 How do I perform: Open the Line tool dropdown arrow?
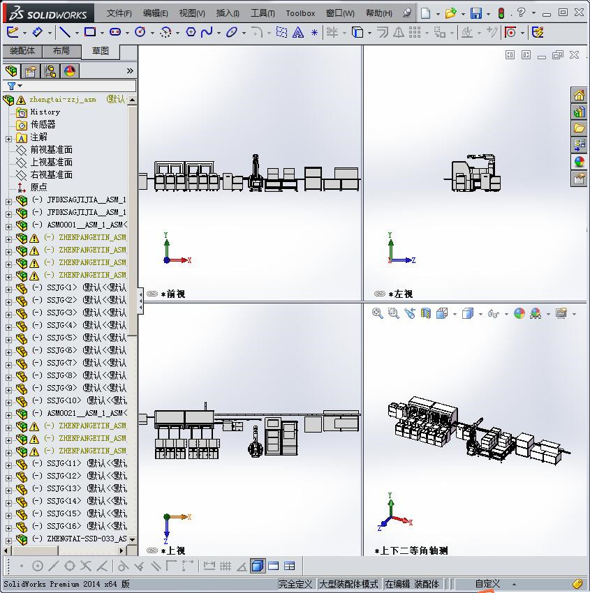pos(77,33)
